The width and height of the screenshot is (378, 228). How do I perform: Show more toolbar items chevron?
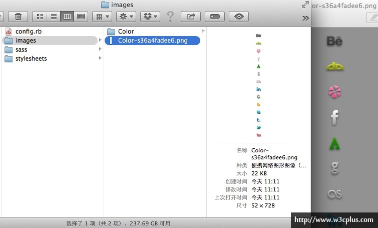305,18
